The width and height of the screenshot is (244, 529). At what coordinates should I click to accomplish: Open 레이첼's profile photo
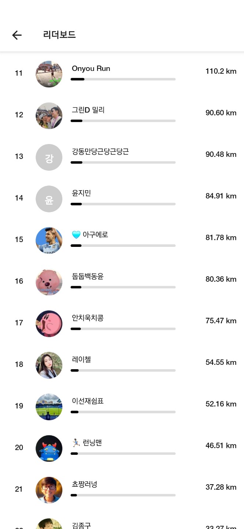(49, 365)
